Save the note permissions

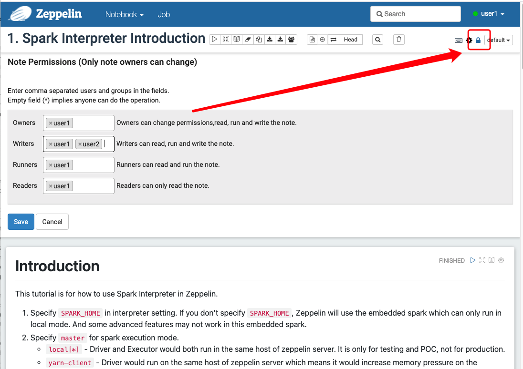pos(21,222)
